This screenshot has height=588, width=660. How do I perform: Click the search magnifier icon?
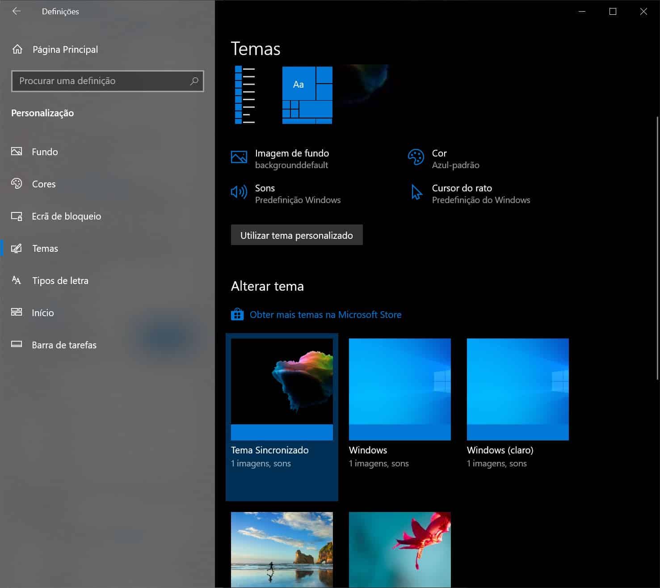coord(194,81)
